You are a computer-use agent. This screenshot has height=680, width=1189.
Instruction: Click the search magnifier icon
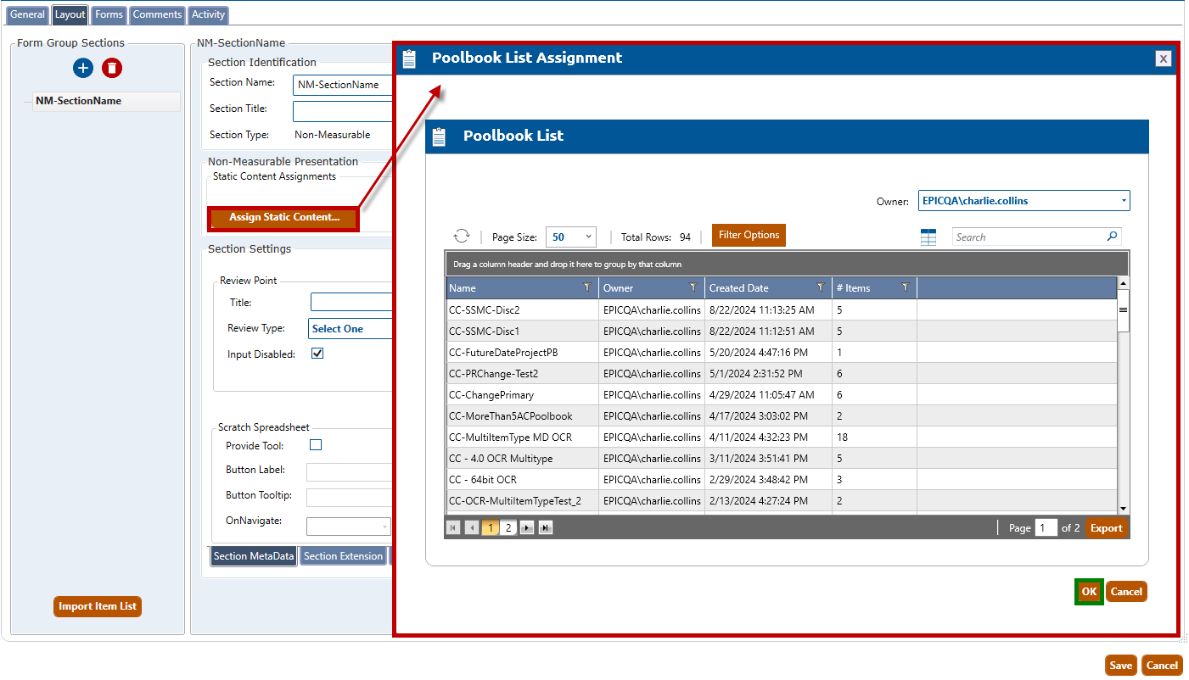(1113, 237)
